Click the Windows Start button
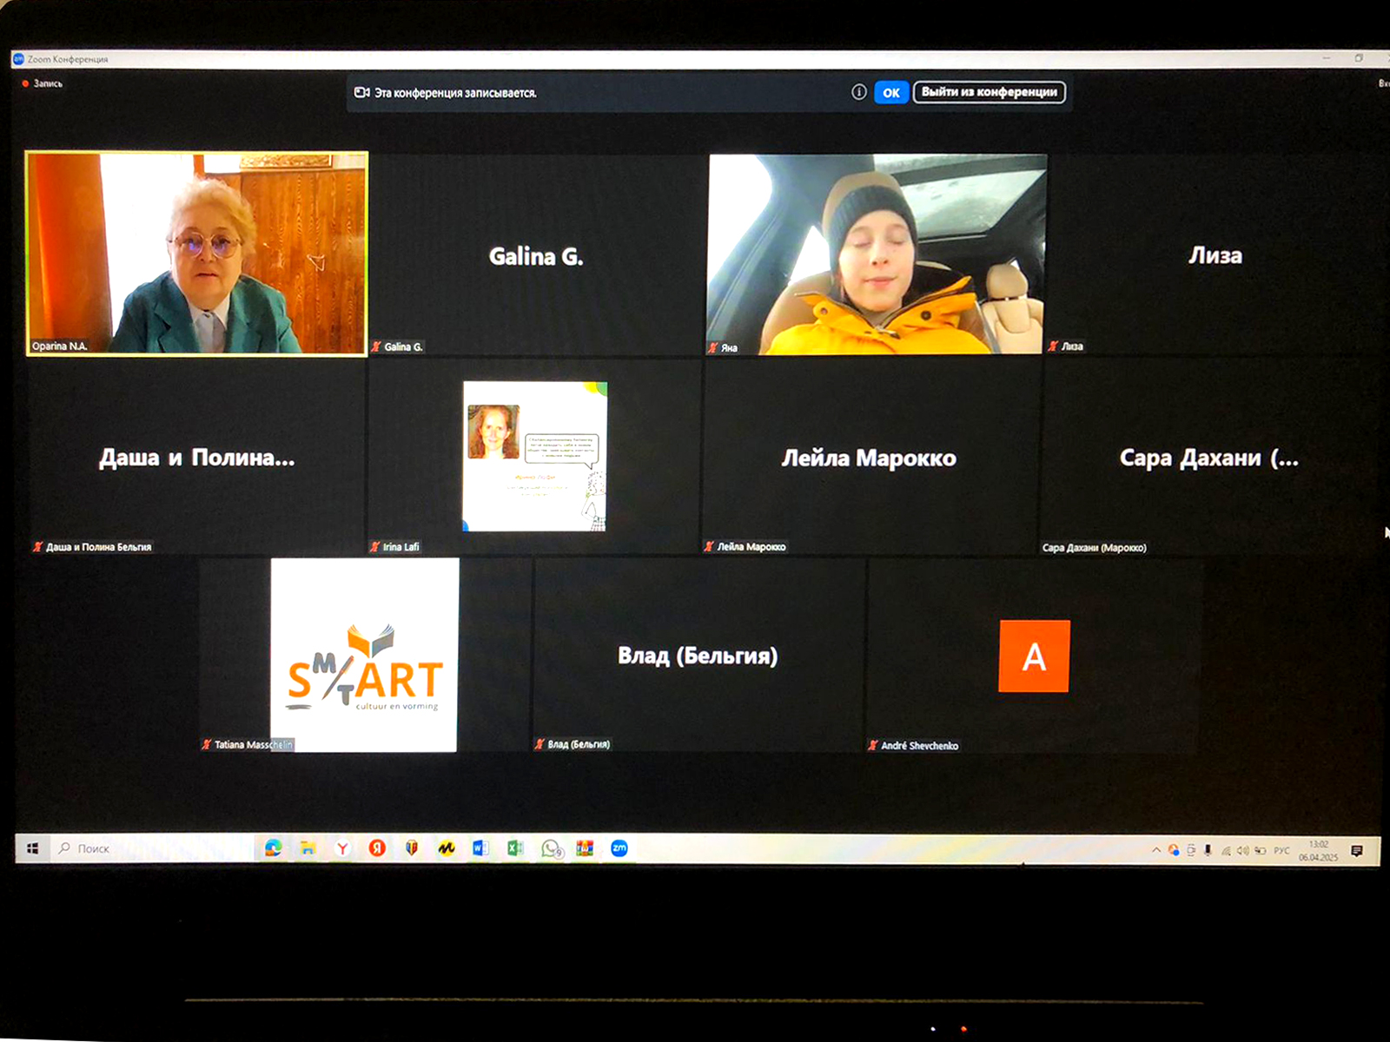This screenshot has height=1042, width=1390. pos(33,848)
